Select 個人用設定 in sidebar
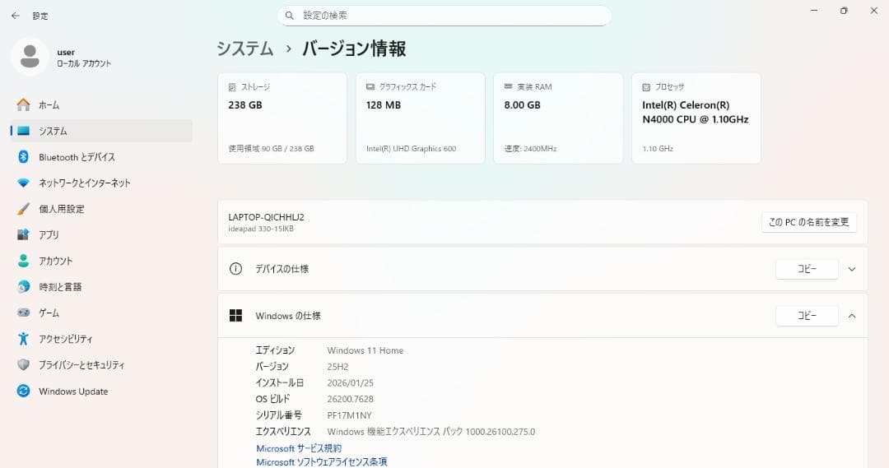889x468 pixels. click(102, 209)
